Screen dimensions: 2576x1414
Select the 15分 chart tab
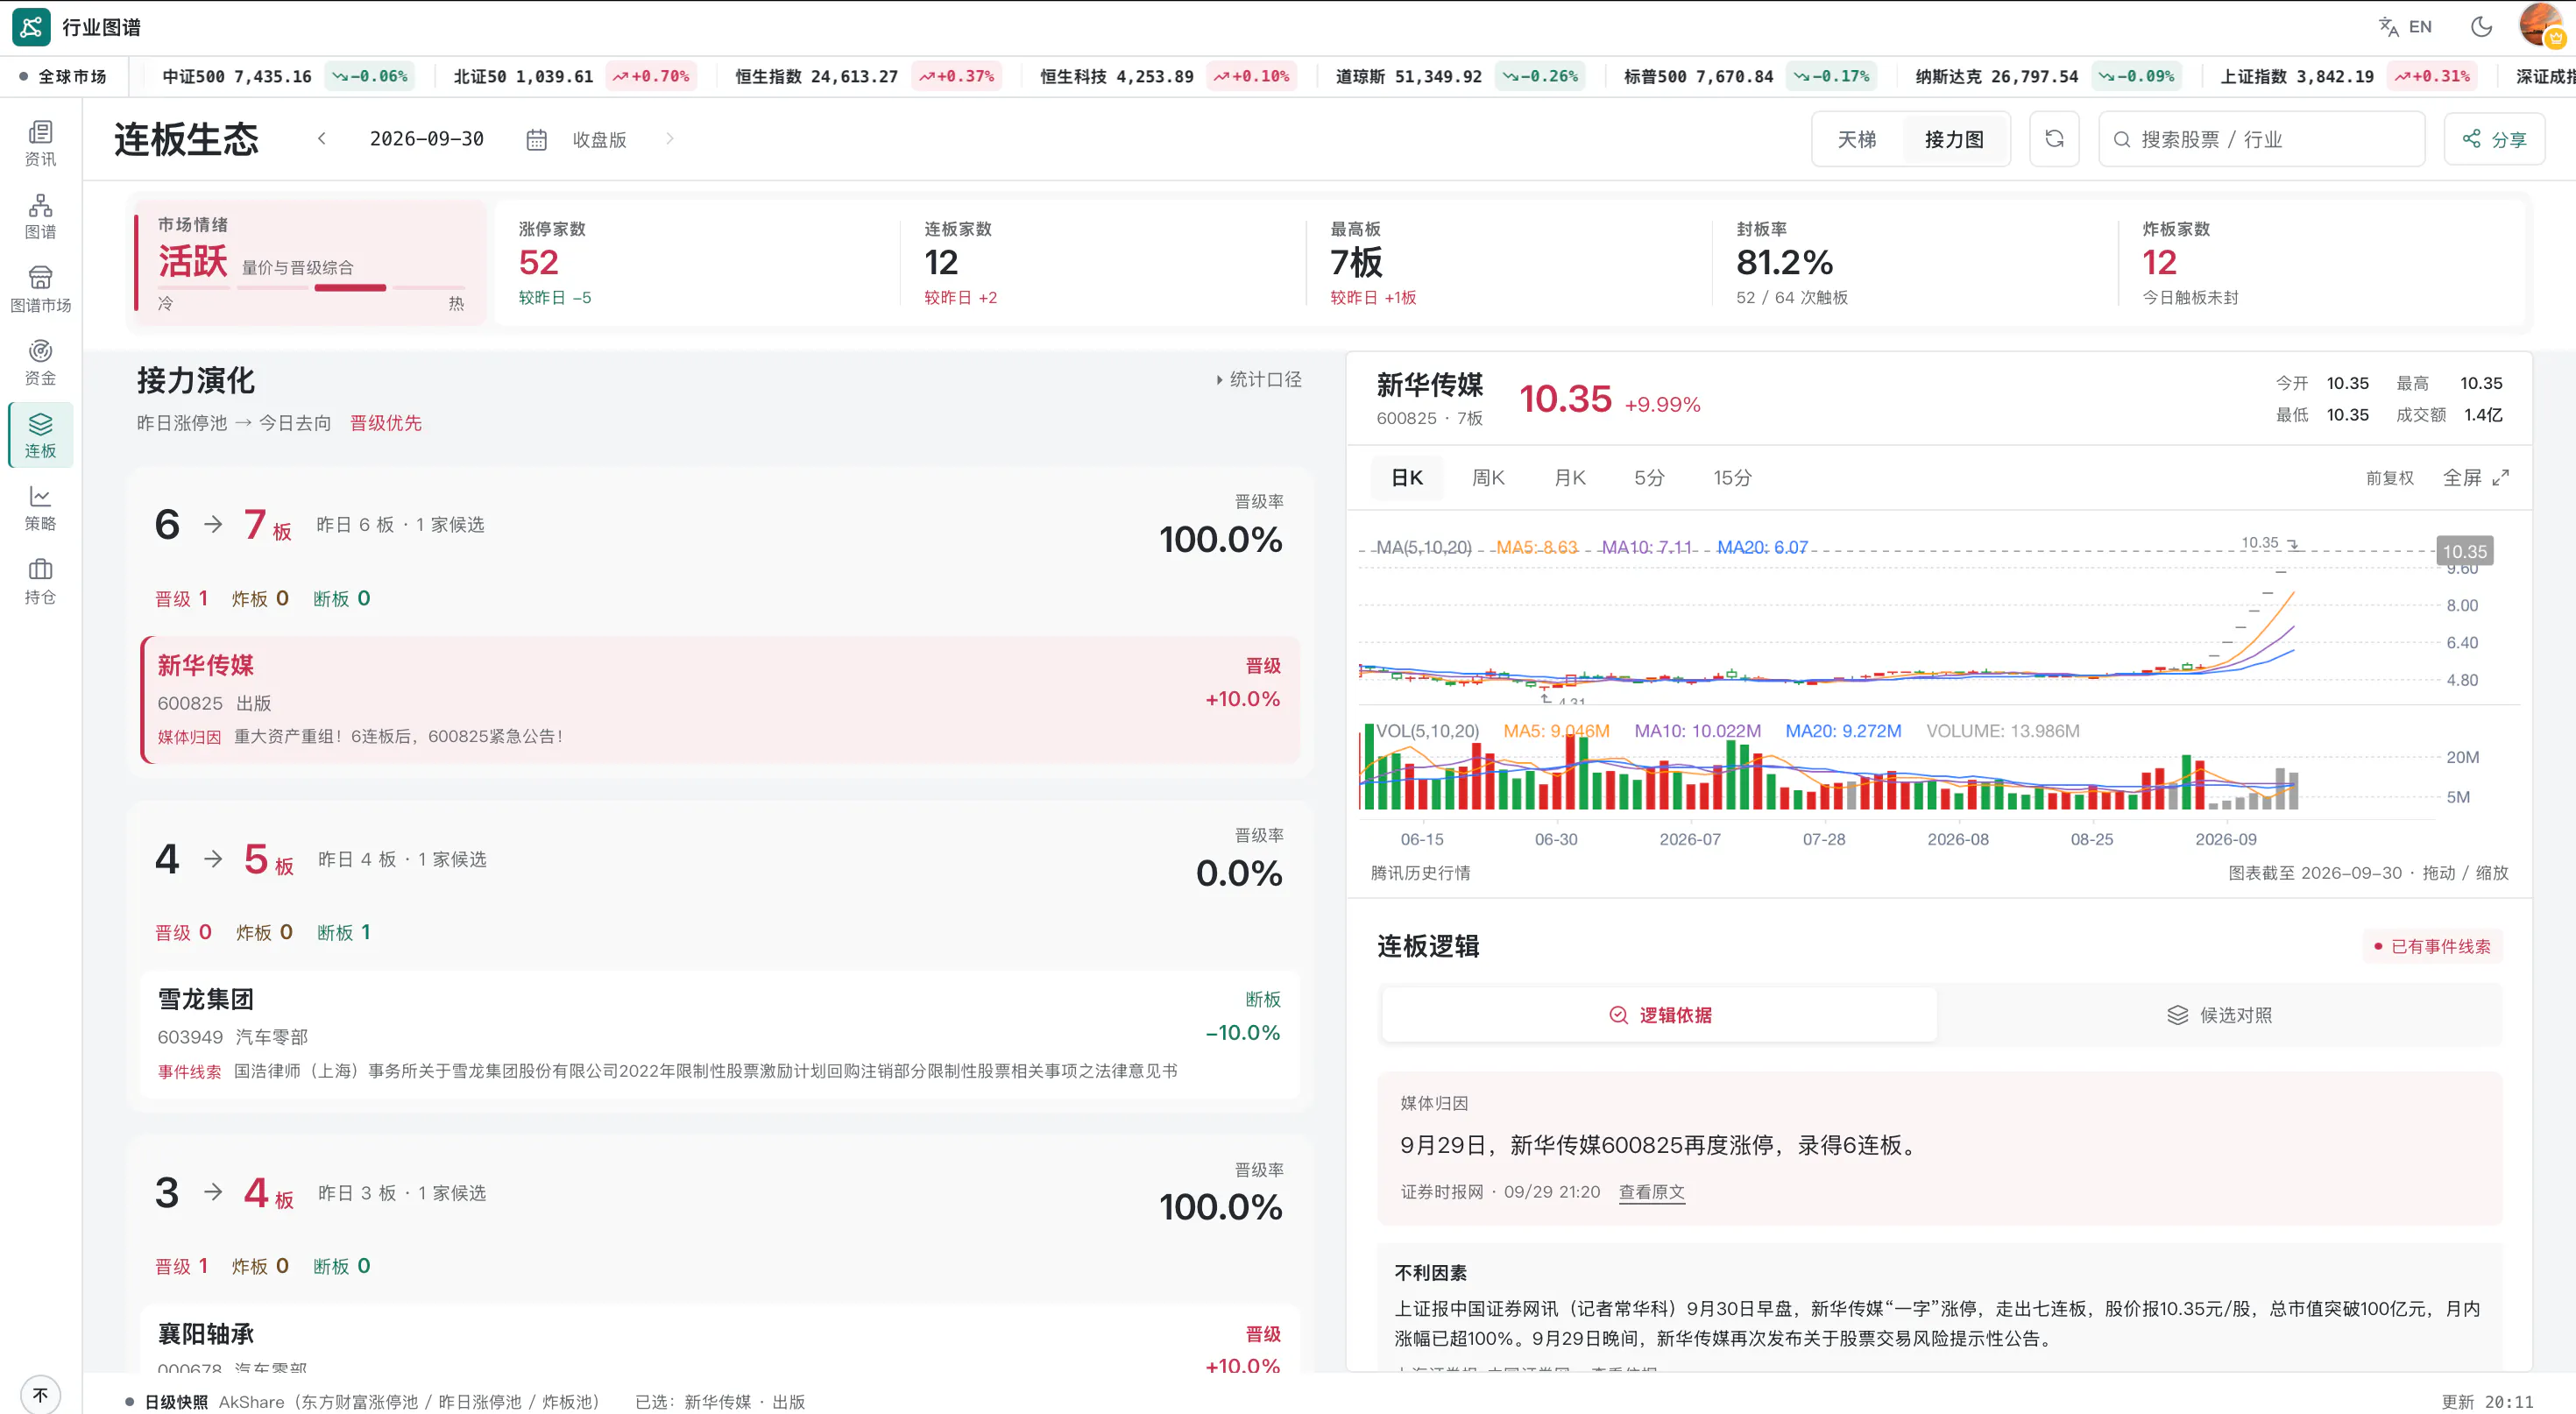point(1732,478)
